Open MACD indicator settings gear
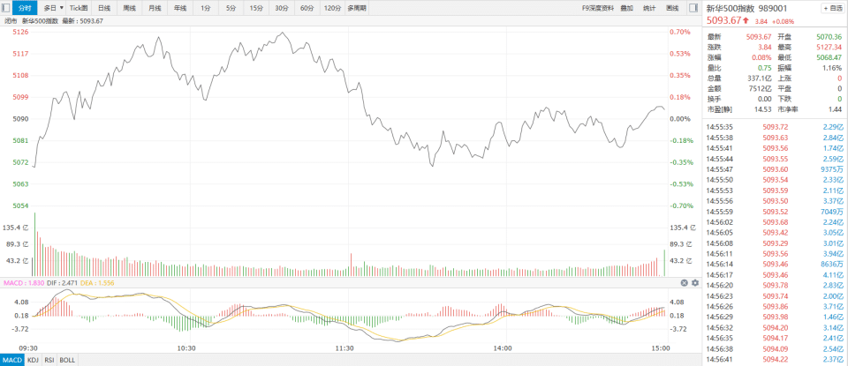This screenshot has width=848, height=366. click(x=694, y=282)
